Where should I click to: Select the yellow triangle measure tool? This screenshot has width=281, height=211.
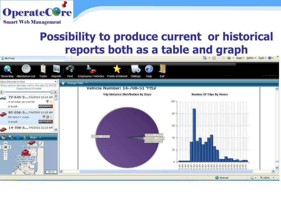point(25,138)
